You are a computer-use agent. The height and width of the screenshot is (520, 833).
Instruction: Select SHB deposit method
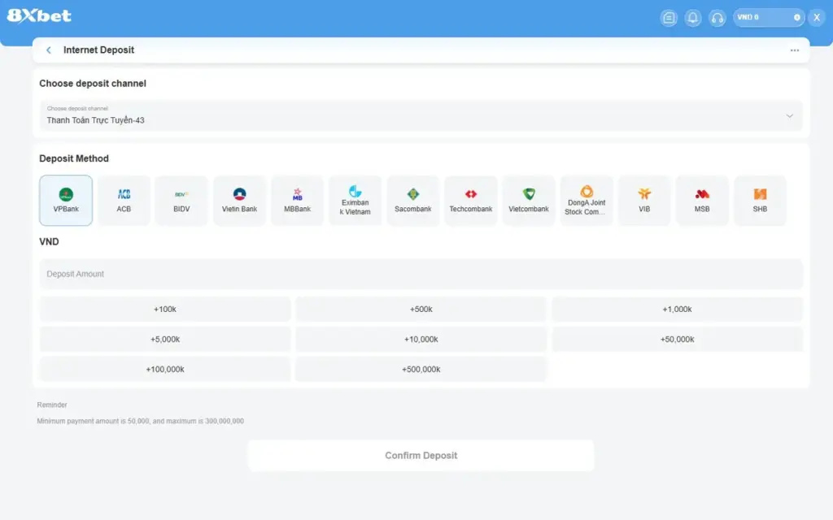tap(761, 201)
